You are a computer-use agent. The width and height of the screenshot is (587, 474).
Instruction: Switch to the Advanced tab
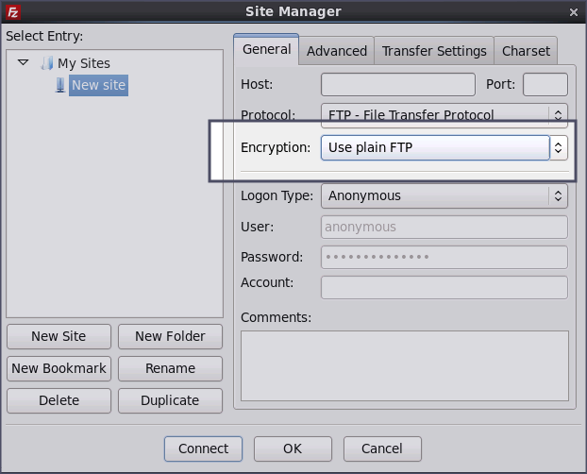(336, 51)
